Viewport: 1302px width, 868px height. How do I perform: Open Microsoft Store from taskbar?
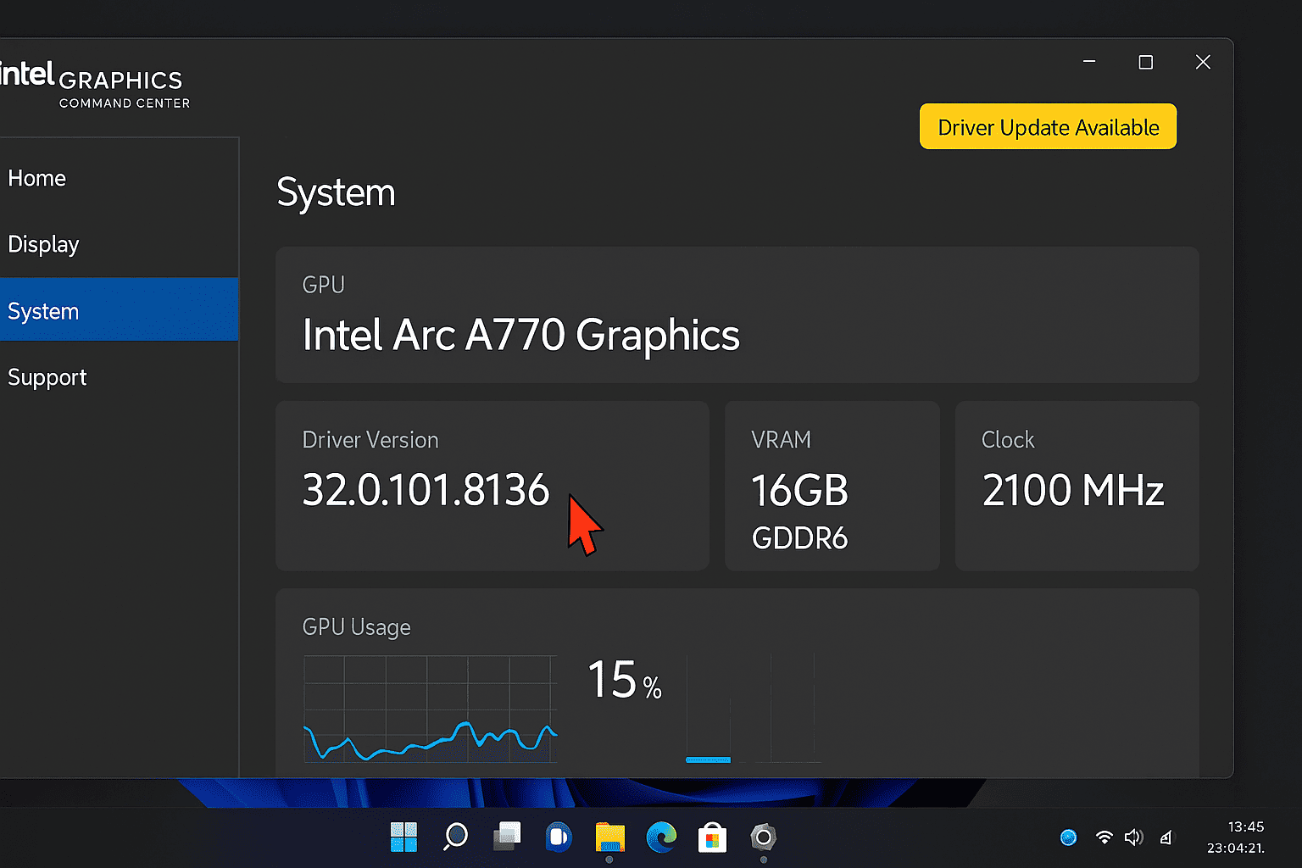(x=713, y=837)
